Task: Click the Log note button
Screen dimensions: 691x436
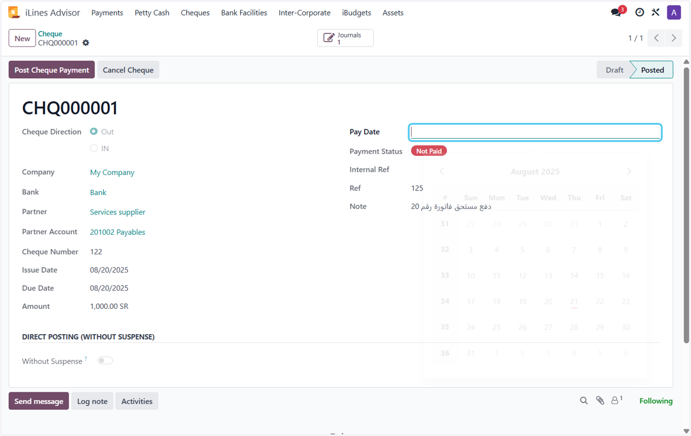Action: 92,401
